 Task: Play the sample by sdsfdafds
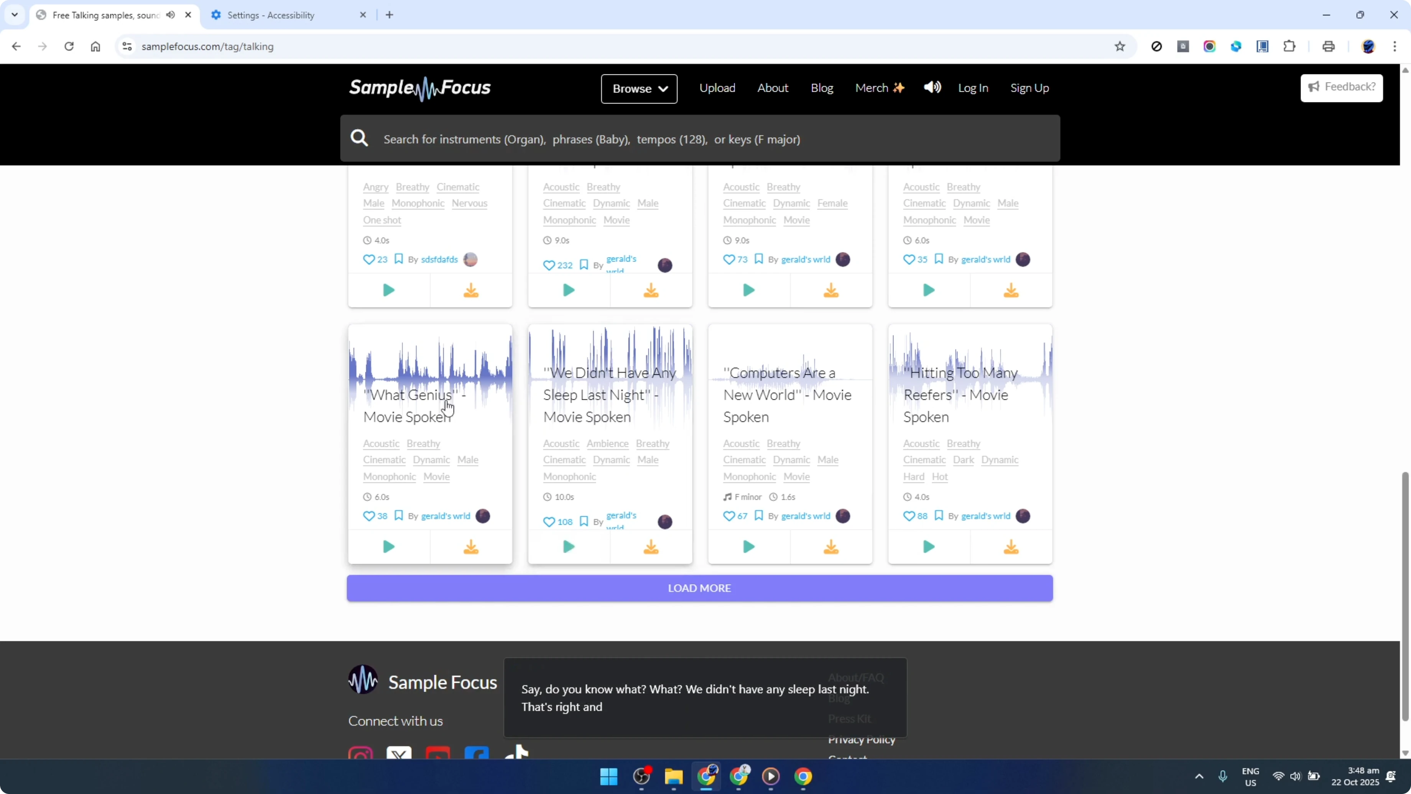(x=389, y=290)
